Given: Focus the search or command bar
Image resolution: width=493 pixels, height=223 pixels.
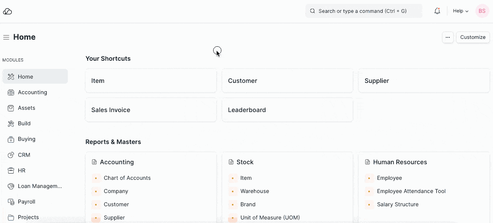Looking at the screenshot, I should pyautogui.click(x=364, y=11).
